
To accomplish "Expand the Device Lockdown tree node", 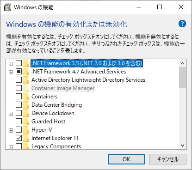I will (11, 114).
